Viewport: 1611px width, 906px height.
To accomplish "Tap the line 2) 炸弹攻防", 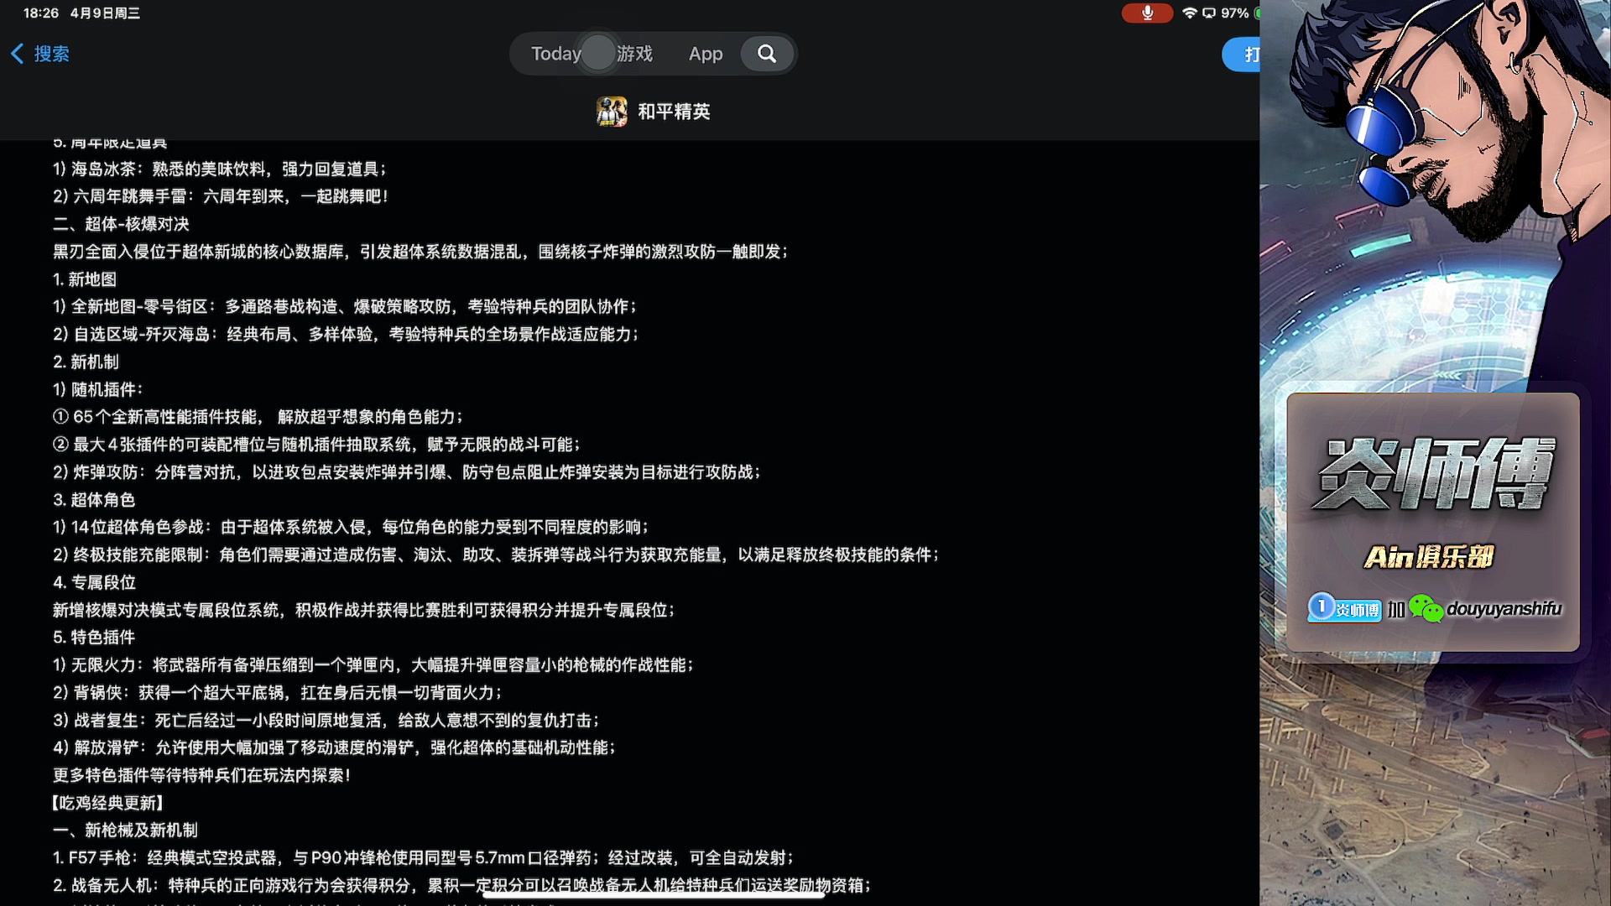I will [x=407, y=472].
